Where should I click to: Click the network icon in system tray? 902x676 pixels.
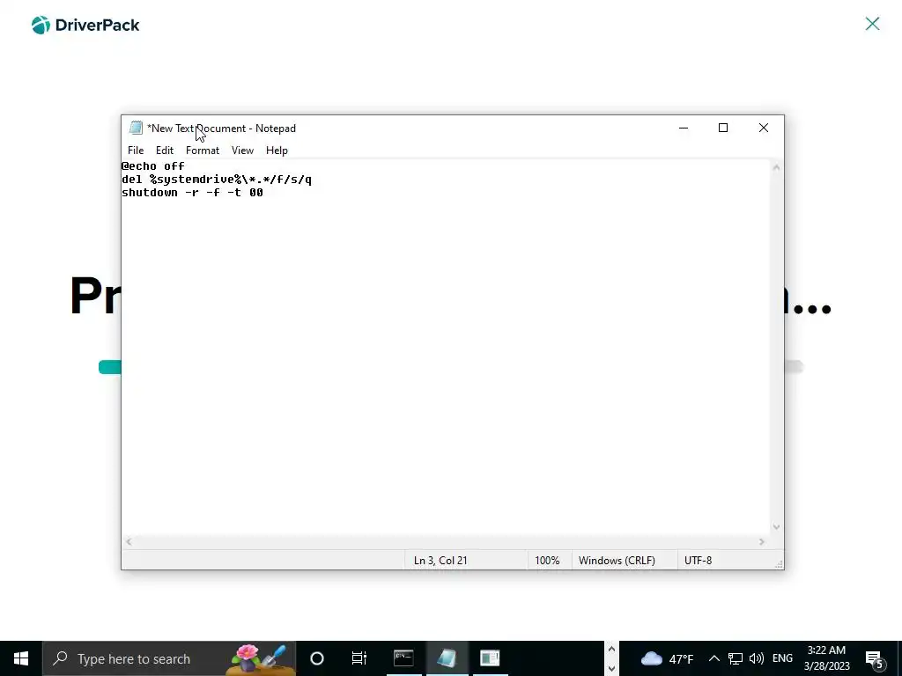(x=736, y=658)
